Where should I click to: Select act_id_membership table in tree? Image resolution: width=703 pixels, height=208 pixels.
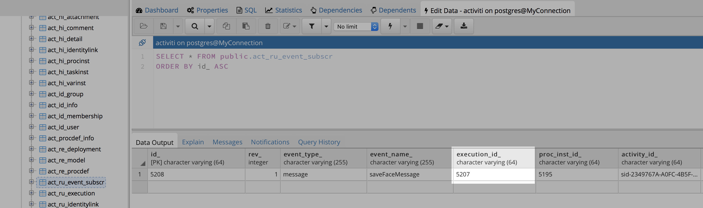click(75, 116)
